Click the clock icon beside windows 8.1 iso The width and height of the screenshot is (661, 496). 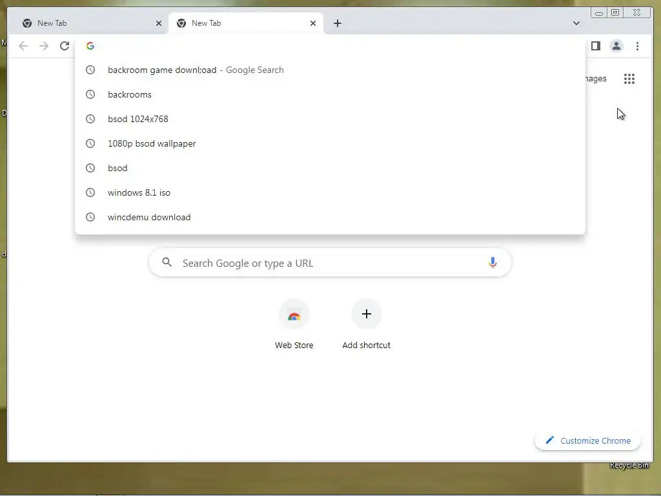click(90, 192)
